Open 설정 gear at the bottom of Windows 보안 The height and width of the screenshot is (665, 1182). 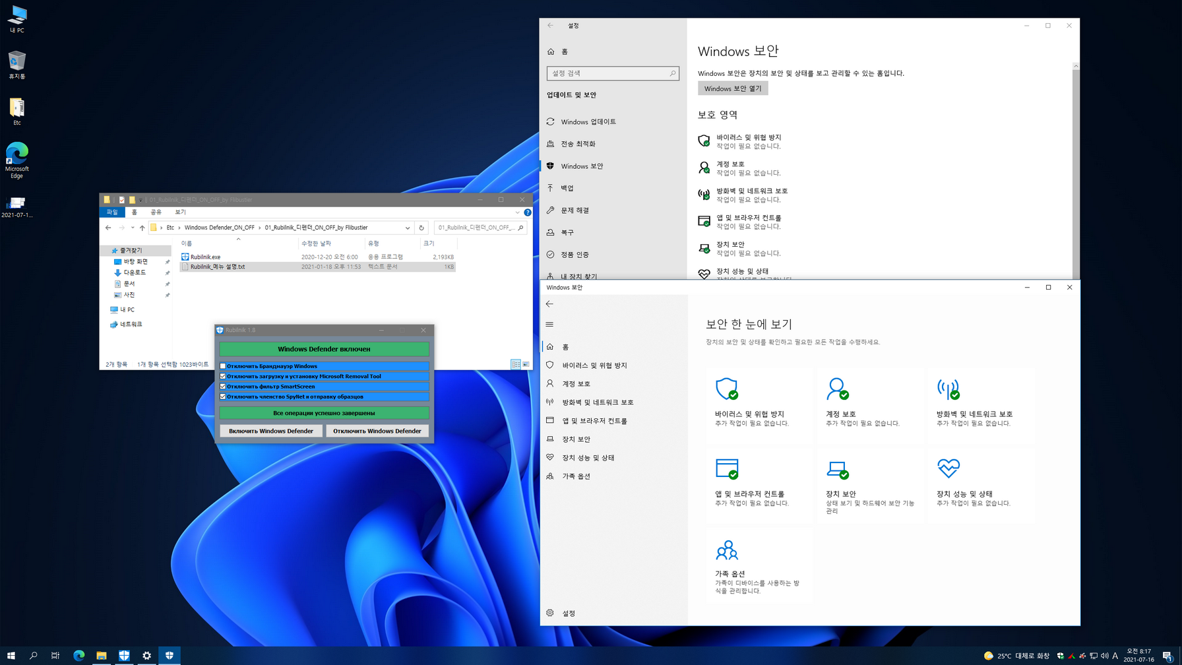(x=550, y=613)
